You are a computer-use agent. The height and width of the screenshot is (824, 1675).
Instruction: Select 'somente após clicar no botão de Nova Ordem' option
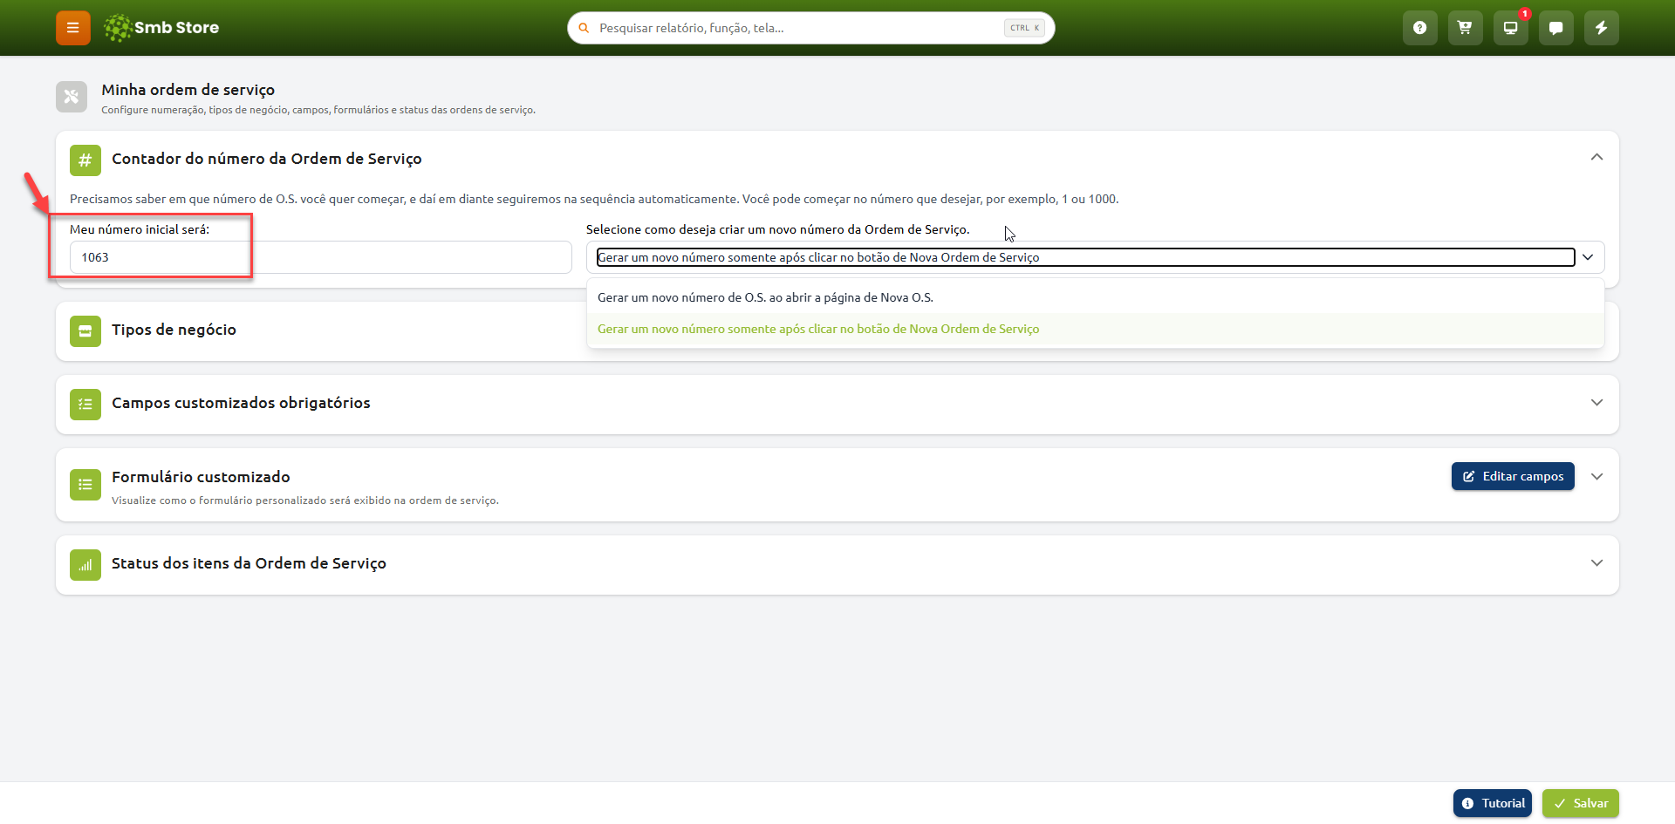click(1096, 329)
